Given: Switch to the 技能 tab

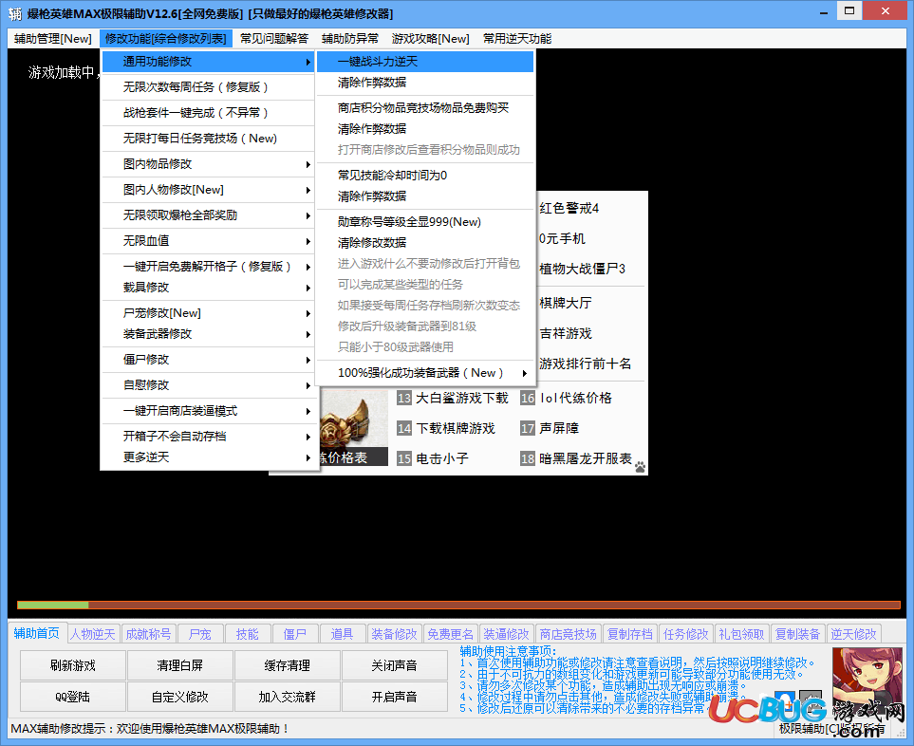Looking at the screenshot, I should coord(247,634).
